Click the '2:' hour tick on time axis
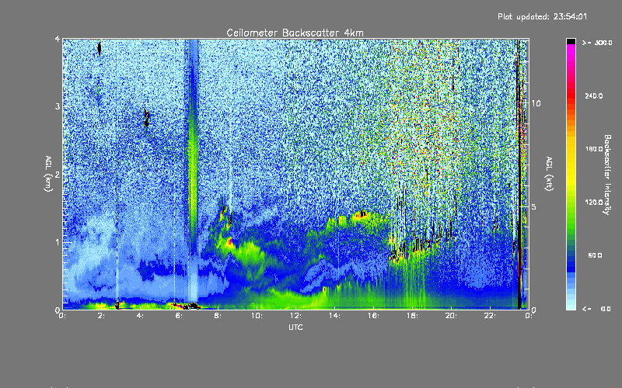Screen dimensions: 622x388 [x=101, y=316]
